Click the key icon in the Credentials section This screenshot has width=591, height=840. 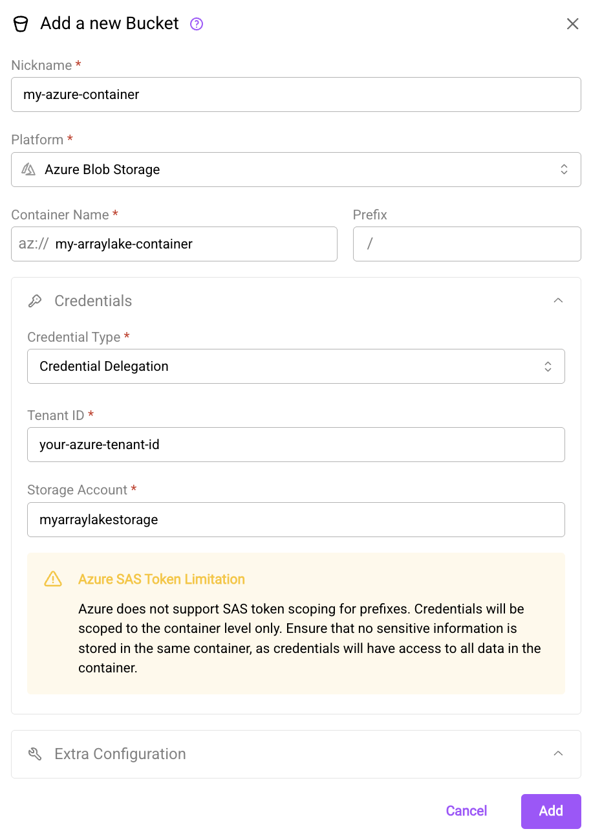click(36, 300)
